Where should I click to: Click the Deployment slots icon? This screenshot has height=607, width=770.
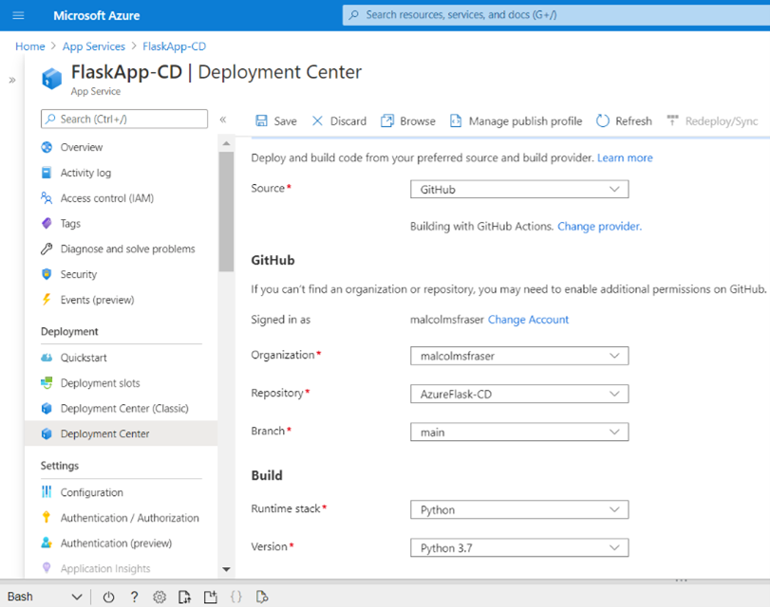point(47,383)
